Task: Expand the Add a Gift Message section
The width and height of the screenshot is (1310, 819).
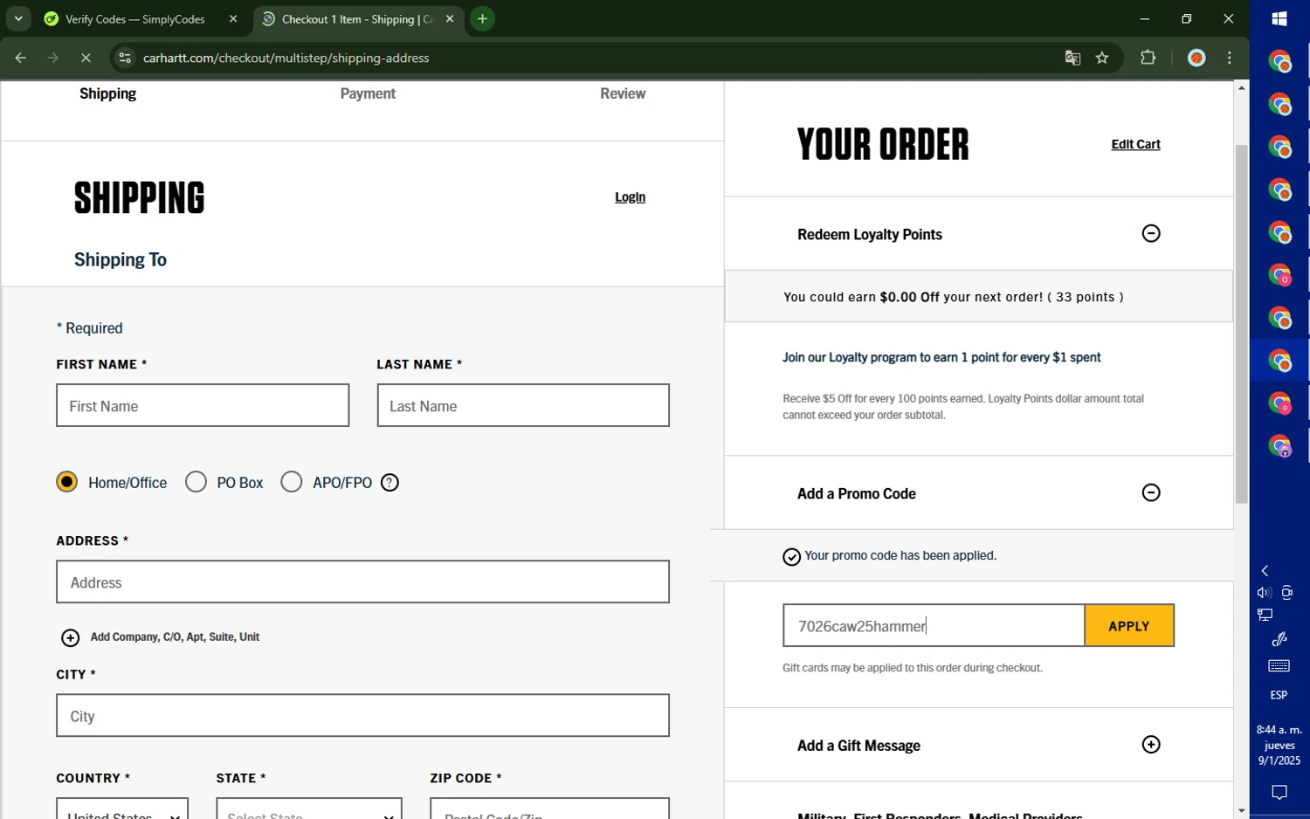Action: [1151, 745]
